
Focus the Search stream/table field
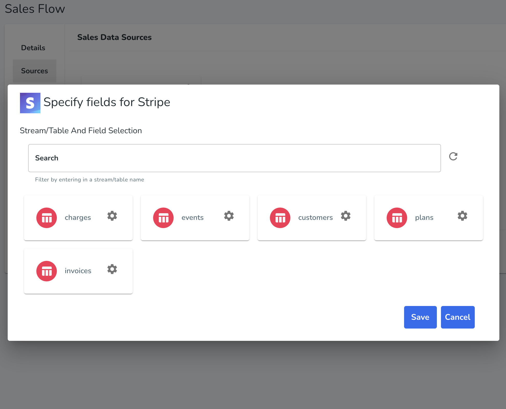pos(234,158)
